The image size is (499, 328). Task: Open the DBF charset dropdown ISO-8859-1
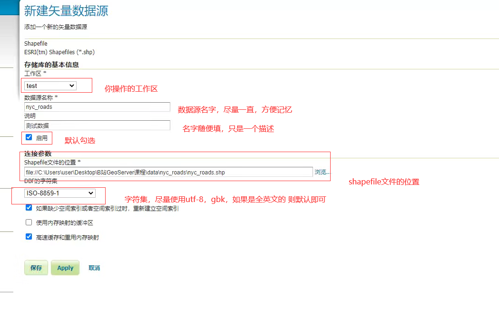[60, 193]
